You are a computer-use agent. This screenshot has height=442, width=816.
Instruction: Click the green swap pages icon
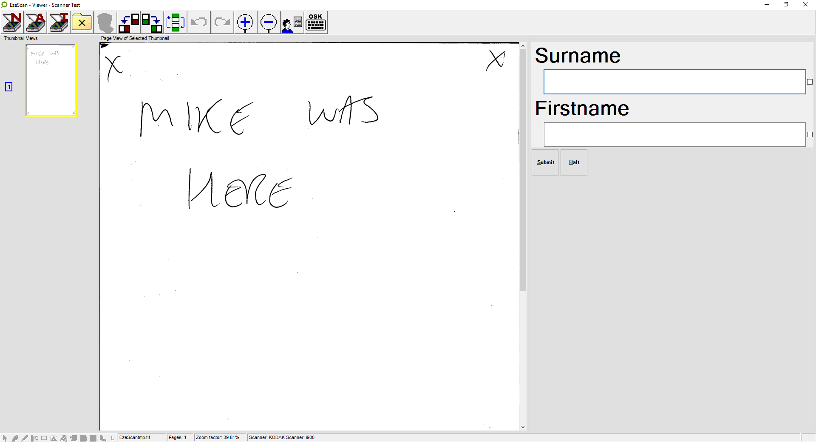175,23
